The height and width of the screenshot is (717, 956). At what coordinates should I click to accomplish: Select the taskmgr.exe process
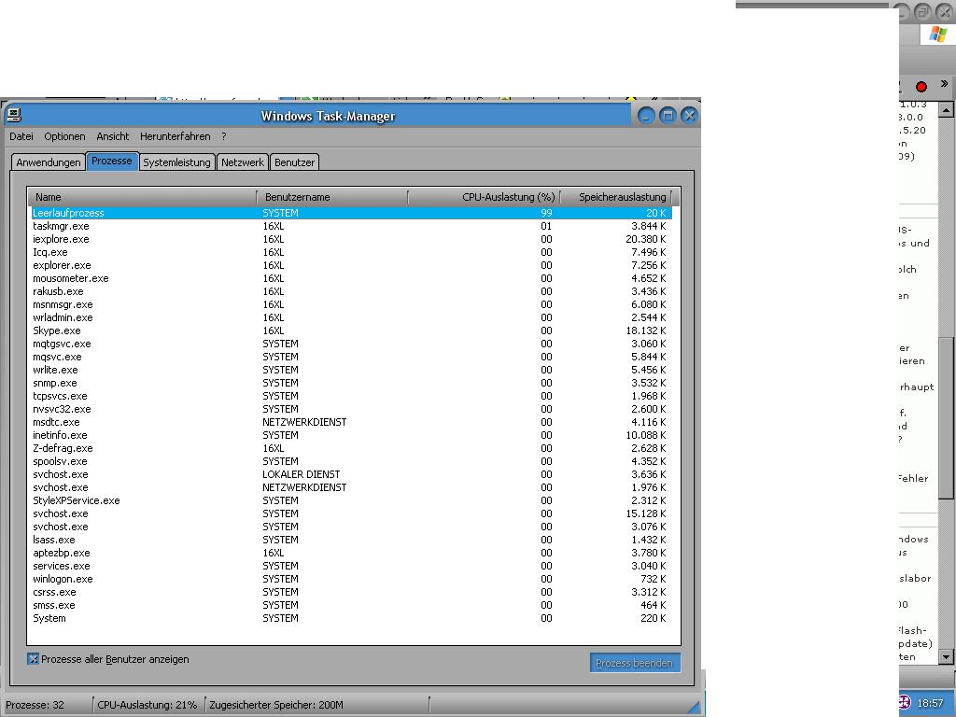pos(351,226)
